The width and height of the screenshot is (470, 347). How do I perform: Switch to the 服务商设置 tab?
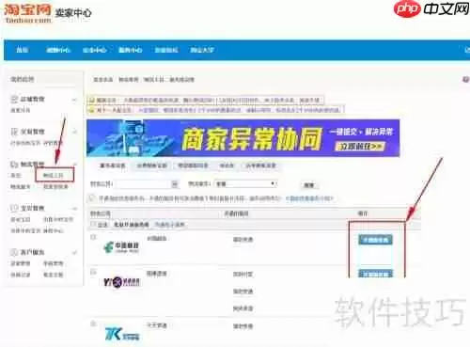[x=112, y=166]
